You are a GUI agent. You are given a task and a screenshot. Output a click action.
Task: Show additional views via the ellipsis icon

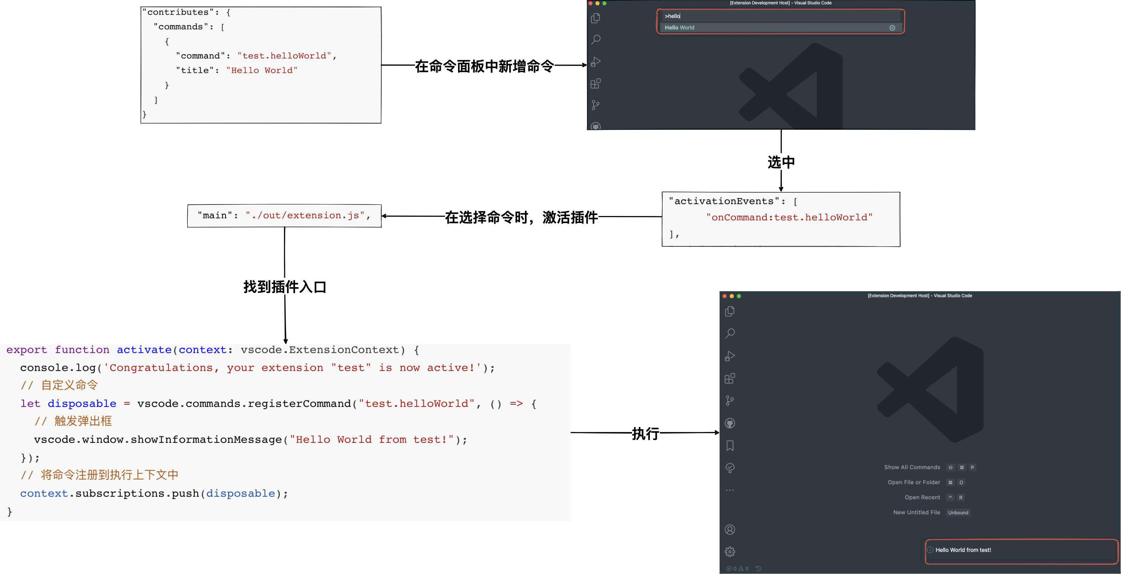click(730, 490)
